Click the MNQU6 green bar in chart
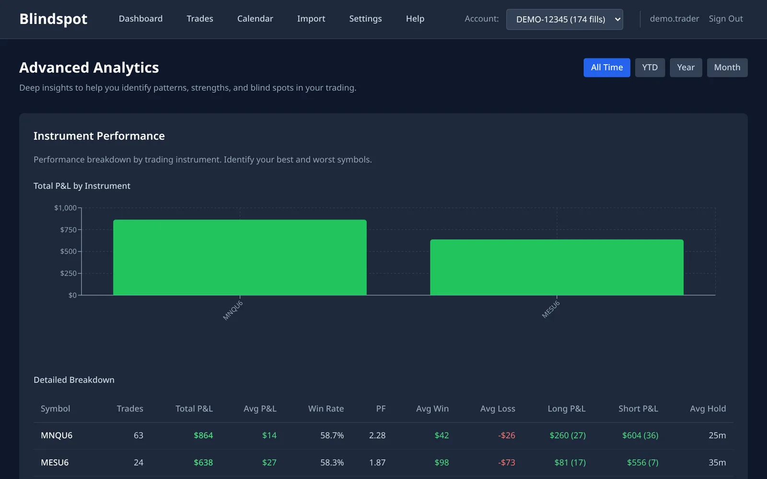 coord(240,257)
